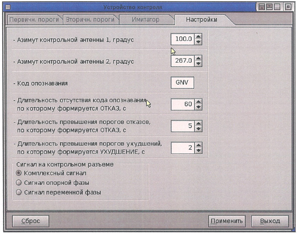
Task: Switch to the Вторичн. пороги tab
Action: tap(90, 20)
